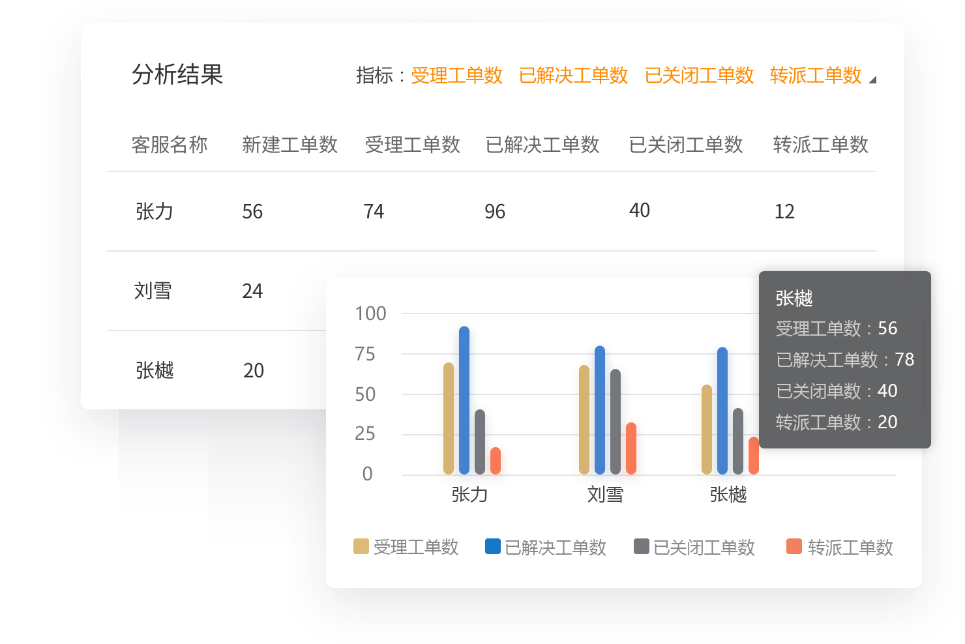
Task: Click 刘雪's tan 受理 bar
Action: [584, 420]
